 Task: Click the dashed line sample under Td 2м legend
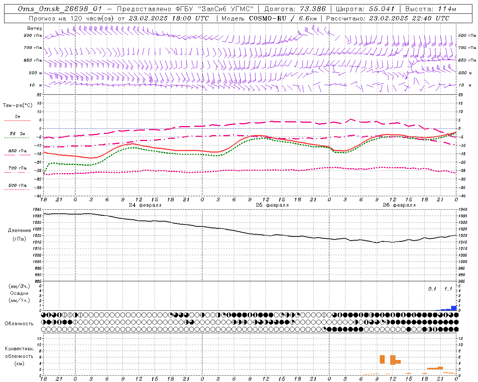click(16, 138)
